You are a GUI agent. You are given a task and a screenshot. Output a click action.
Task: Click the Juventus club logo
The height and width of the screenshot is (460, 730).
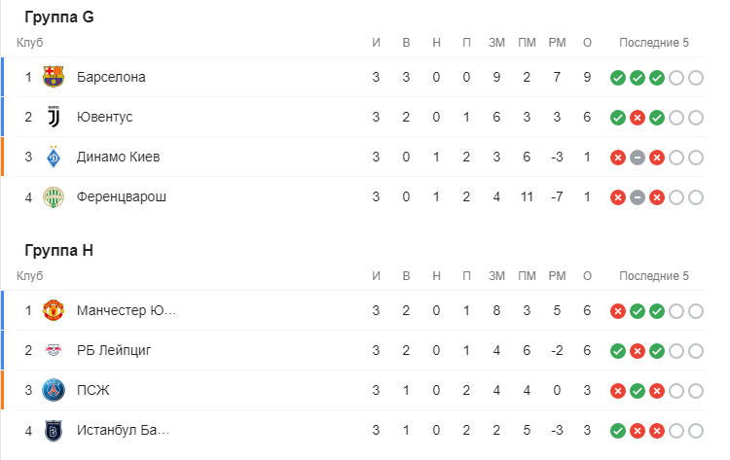tap(54, 118)
